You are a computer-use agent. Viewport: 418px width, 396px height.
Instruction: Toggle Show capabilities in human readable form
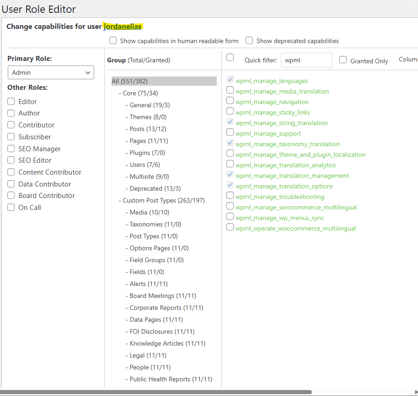113,40
